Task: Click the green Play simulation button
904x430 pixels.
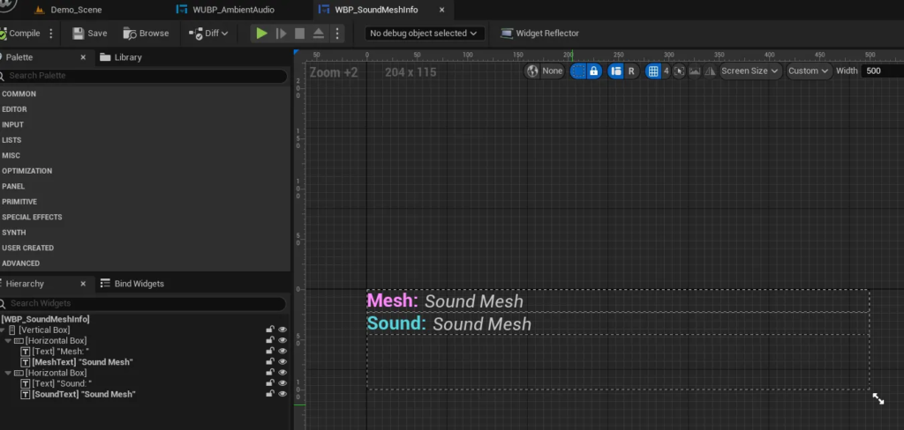Action: click(261, 33)
